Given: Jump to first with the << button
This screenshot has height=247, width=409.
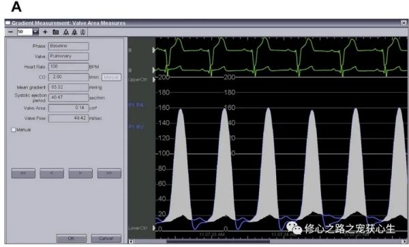Looking at the screenshot, I should tap(23, 173).
